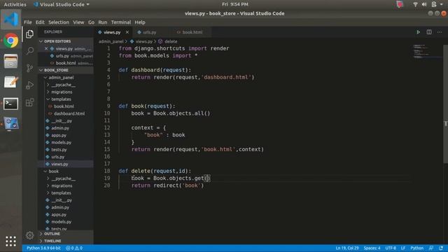The height and width of the screenshot is (252, 448).
Task: Open notifications bell in status bar
Action: coord(441,248)
